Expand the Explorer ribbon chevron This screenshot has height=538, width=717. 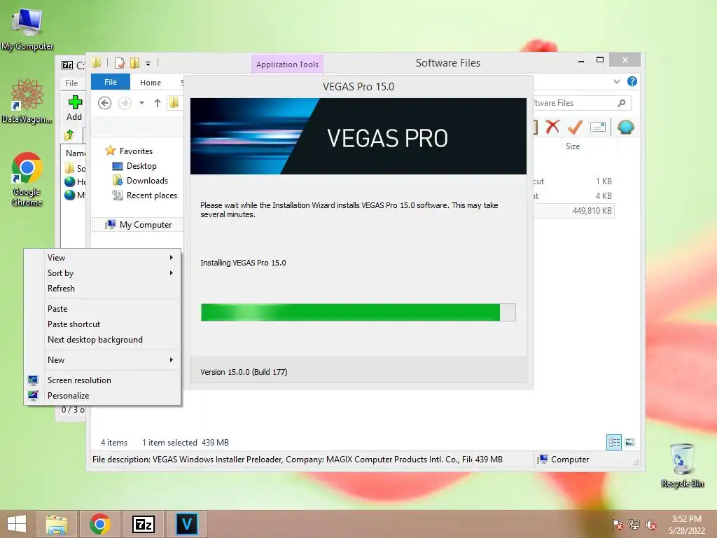pyautogui.click(x=616, y=81)
